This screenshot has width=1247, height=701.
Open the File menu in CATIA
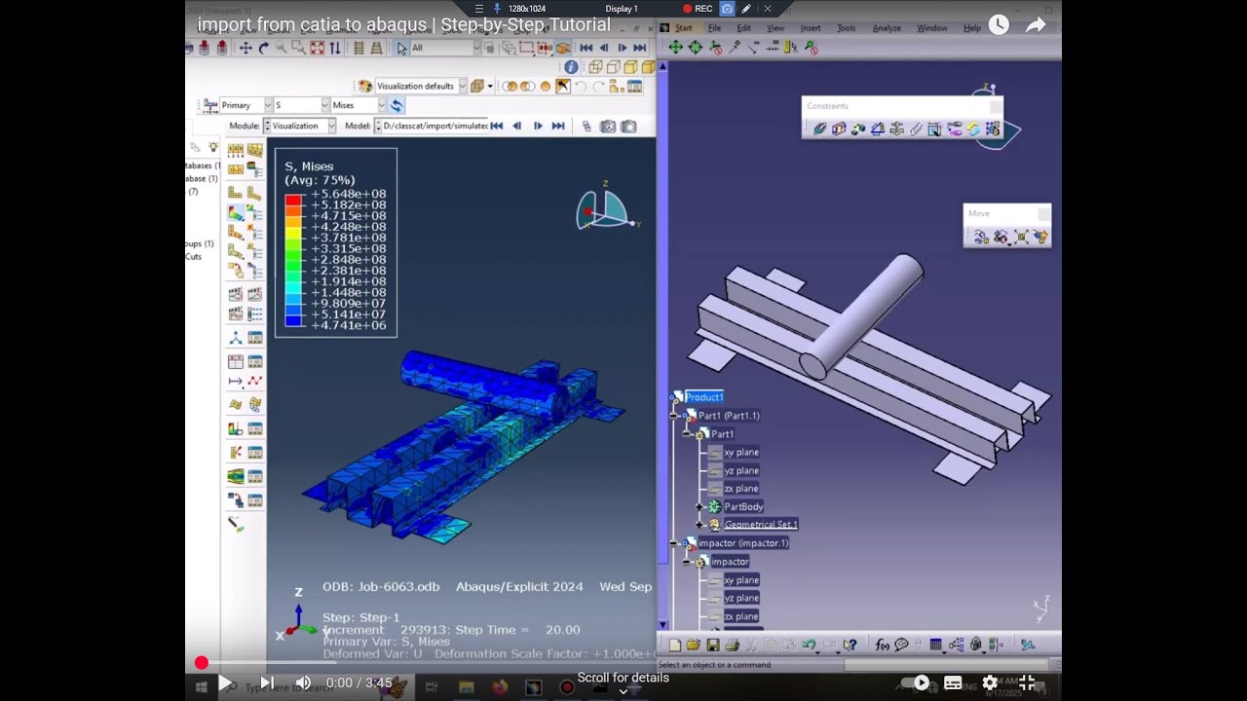(714, 28)
